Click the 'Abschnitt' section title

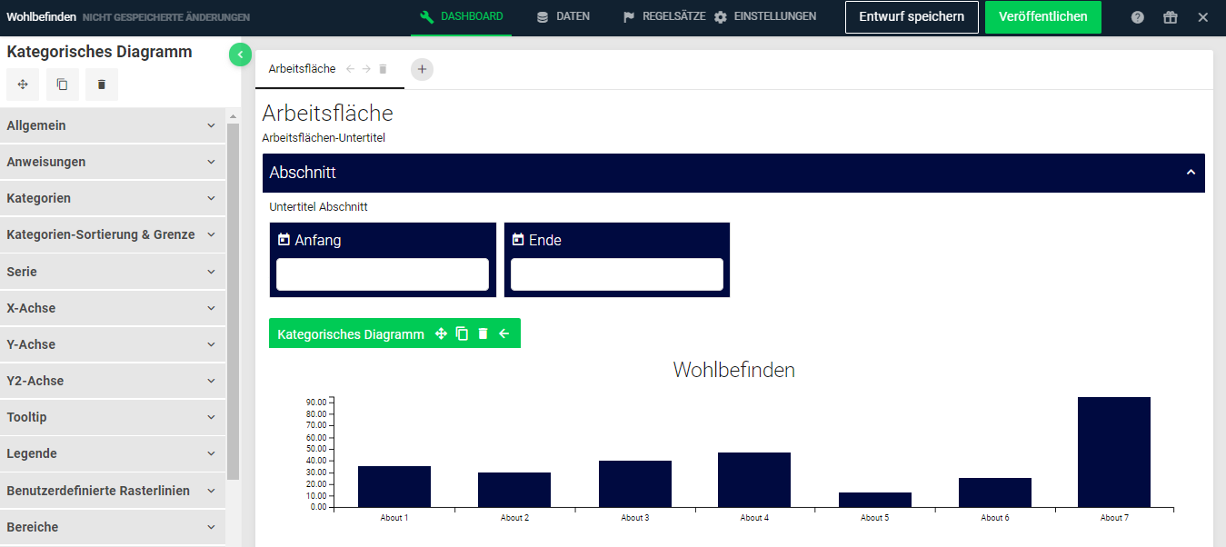(x=304, y=173)
